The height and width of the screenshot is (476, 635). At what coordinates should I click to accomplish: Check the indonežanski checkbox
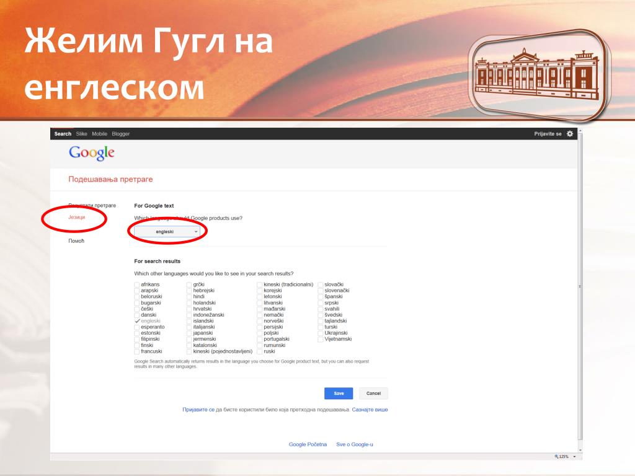pos(189,315)
